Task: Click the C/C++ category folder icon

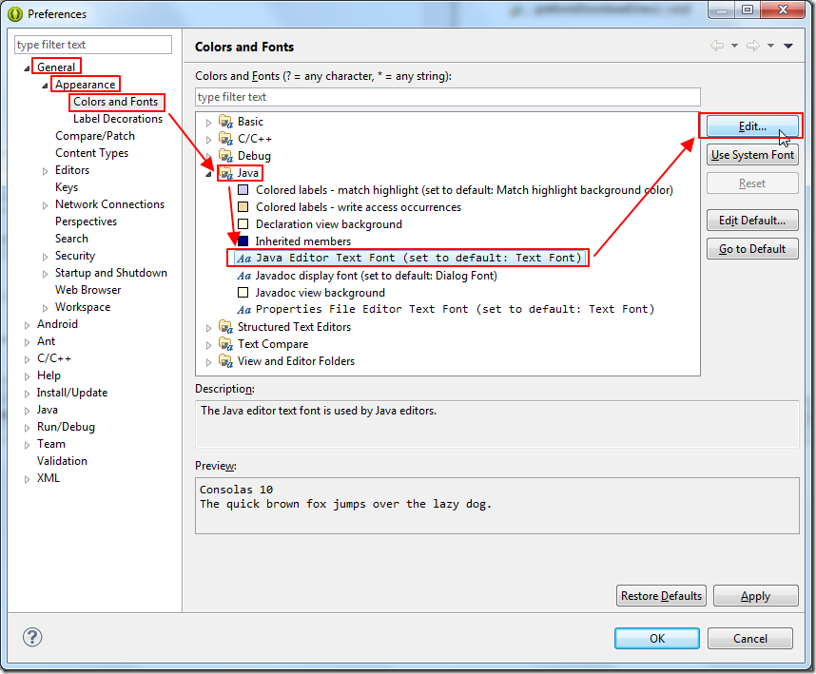Action: click(225, 139)
